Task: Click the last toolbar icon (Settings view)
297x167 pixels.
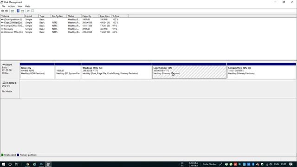Action: pyautogui.click(x=32, y=11)
